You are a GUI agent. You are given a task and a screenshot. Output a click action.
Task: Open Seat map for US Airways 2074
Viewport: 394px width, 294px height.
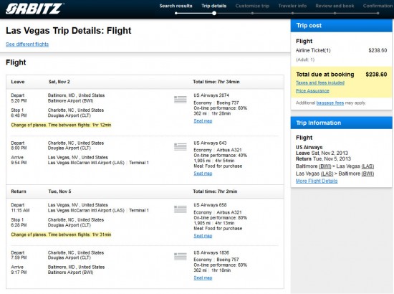pos(203,121)
